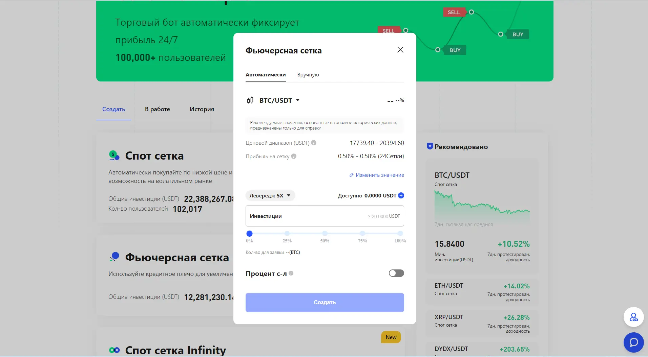Switch to the Вручную tab
The width and height of the screenshot is (648, 357).
308,75
